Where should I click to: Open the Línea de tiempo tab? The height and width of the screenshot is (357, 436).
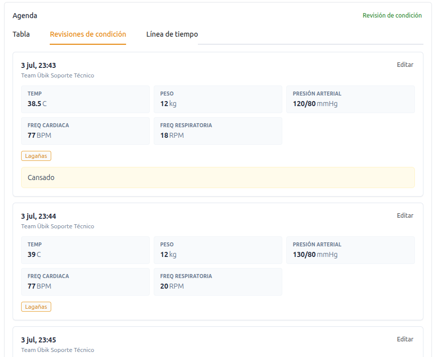point(172,34)
